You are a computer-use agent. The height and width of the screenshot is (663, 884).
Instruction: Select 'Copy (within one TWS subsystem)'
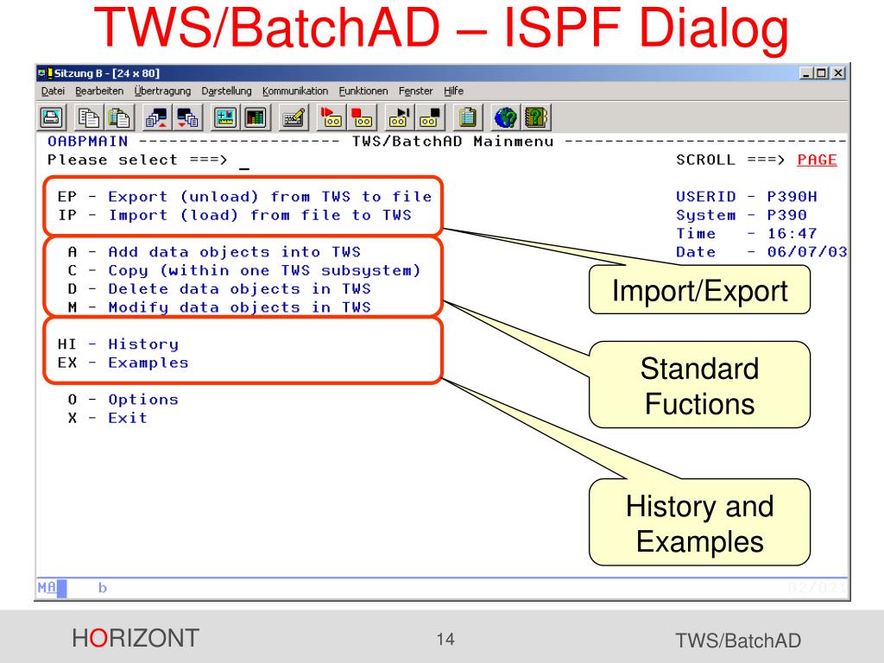coord(264,270)
